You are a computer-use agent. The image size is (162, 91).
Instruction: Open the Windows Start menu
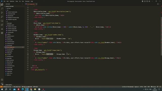pyautogui.click(x=2, y=89)
